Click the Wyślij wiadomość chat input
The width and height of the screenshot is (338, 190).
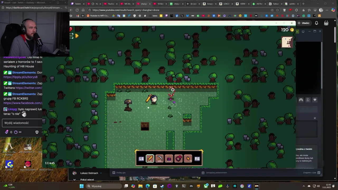coord(22,123)
